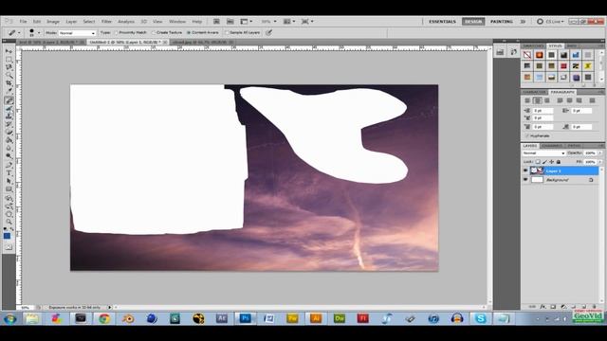This screenshot has width=607, height=341.
Task: Click the tablet pressure icon in options bar
Action: coord(268,33)
